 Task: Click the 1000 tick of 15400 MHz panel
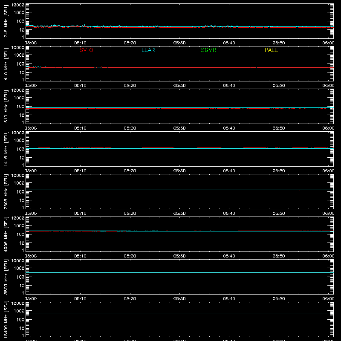(19, 311)
